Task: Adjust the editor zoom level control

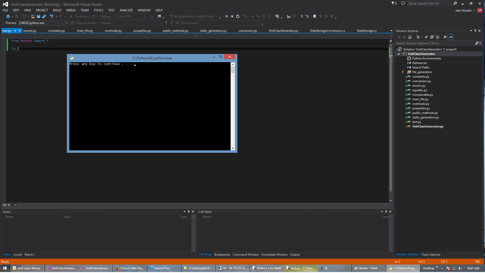Action: point(9,205)
